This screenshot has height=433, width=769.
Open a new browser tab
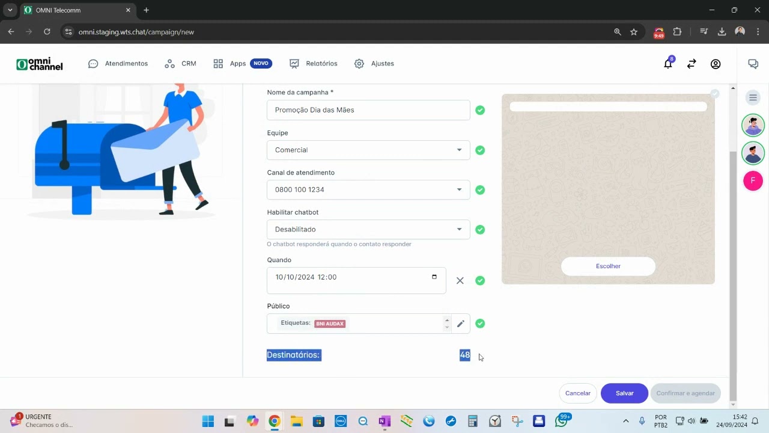pos(146,10)
